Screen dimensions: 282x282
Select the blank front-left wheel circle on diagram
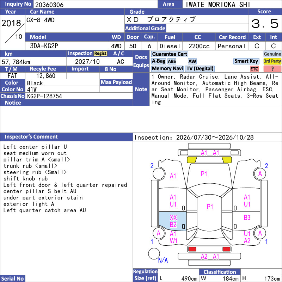tap(159, 173)
